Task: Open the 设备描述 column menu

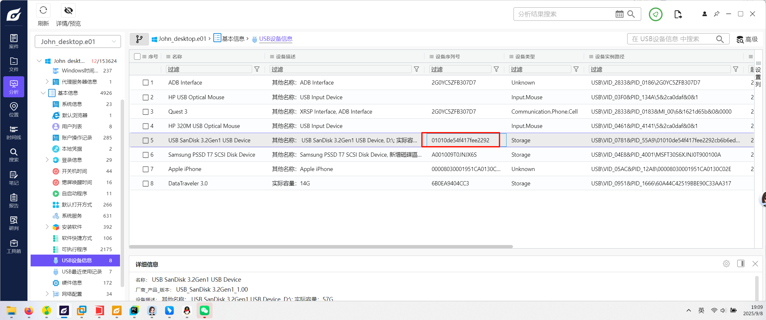Action: point(272,56)
